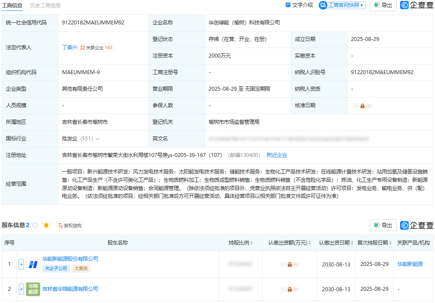The width and height of the screenshot is (435, 303).
Task: Click the 文字介绍 icon button
Action: point(299,5)
